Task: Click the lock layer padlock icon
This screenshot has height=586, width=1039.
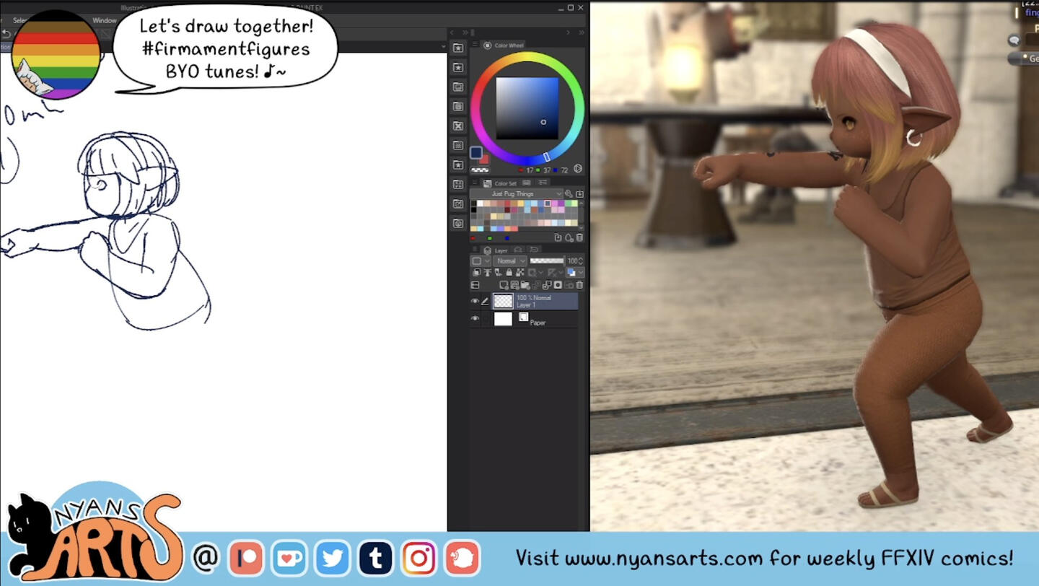Action: pyautogui.click(x=509, y=273)
